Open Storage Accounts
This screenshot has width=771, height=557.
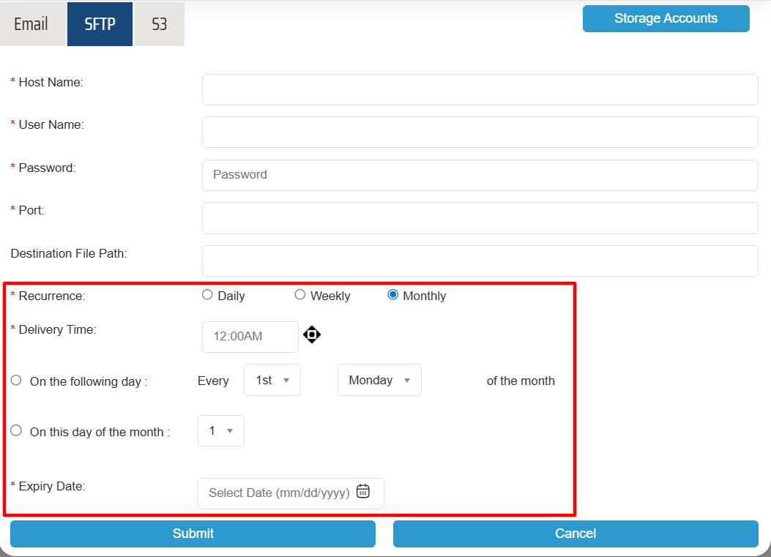tap(666, 19)
